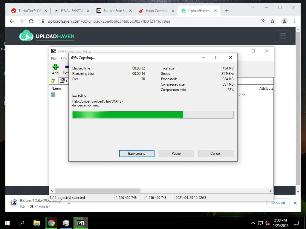The height and width of the screenshot is (229, 306).
Task: Reload the UploadHaven page
Action: click(31, 21)
